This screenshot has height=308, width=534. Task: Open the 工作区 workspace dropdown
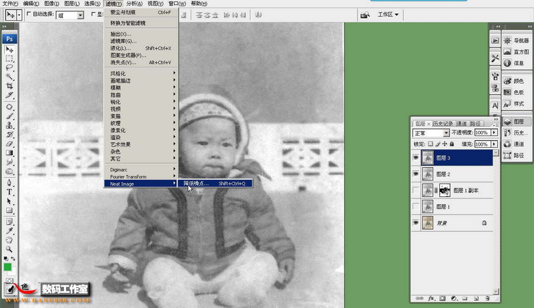point(388,15)
